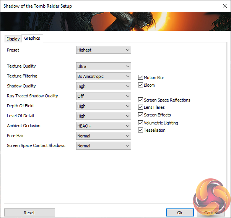Click the Screen Space Contact Shadows label

(36, 145)
